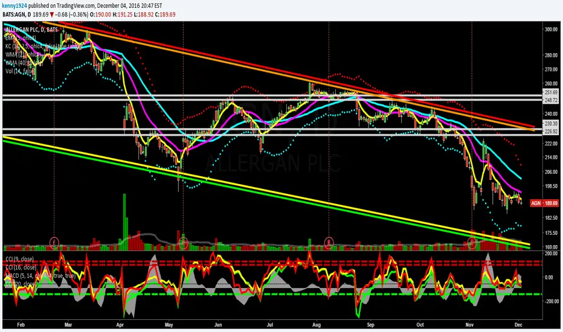
Task: Click the Apr label on time axis
Action: coord(120,325)
